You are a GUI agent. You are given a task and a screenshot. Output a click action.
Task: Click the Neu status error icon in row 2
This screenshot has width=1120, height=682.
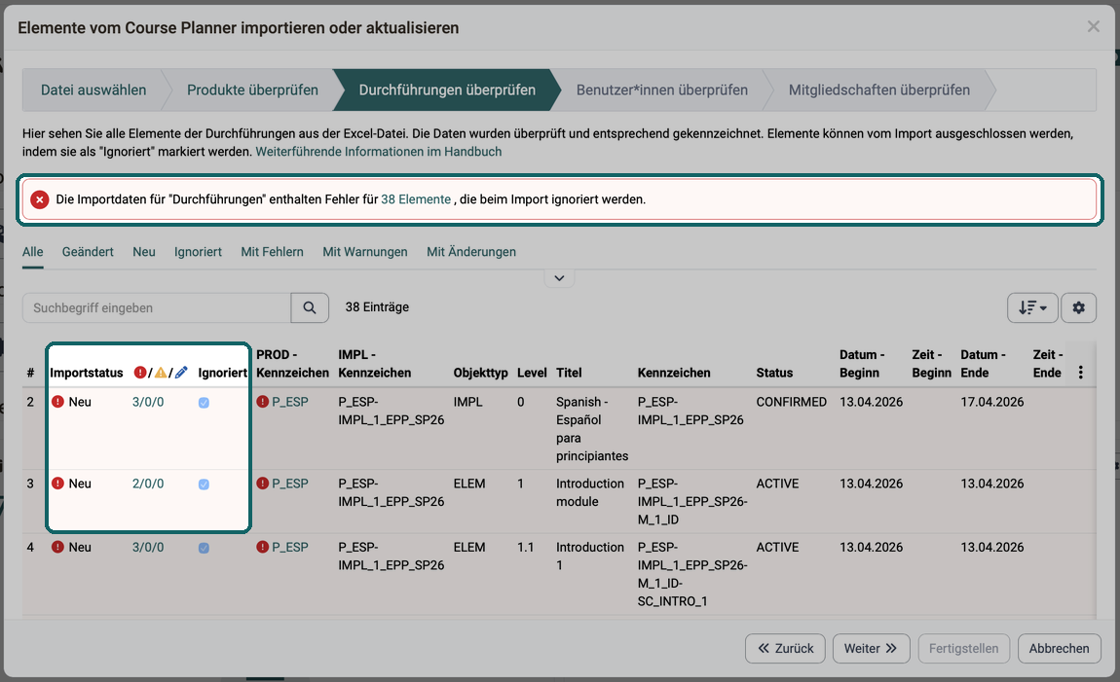(57, 402)
